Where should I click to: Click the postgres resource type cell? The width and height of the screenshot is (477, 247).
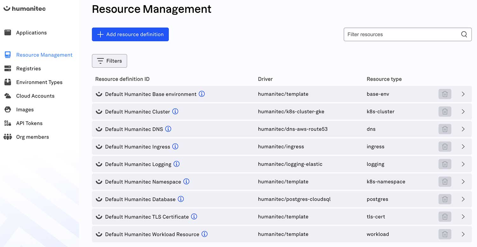[377, 199]
